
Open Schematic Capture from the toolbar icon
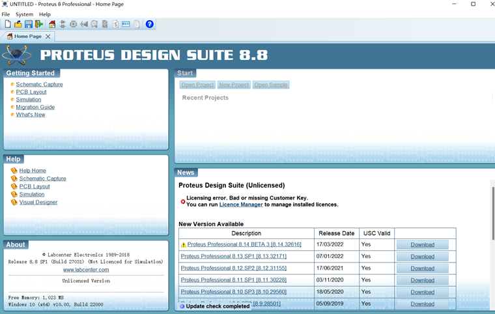63,24
